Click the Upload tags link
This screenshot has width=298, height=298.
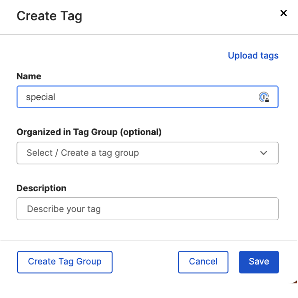click(253, 56)
